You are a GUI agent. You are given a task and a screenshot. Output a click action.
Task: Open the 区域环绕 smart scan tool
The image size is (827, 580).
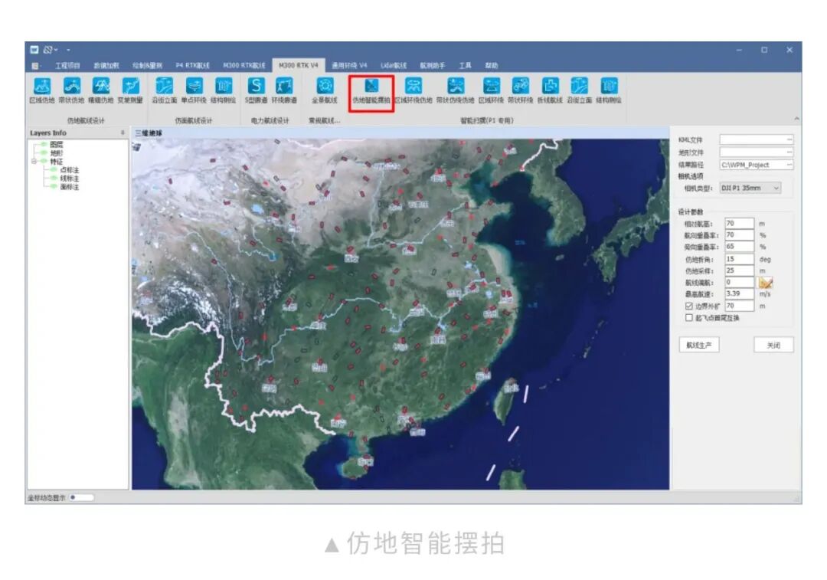[492, 90]
